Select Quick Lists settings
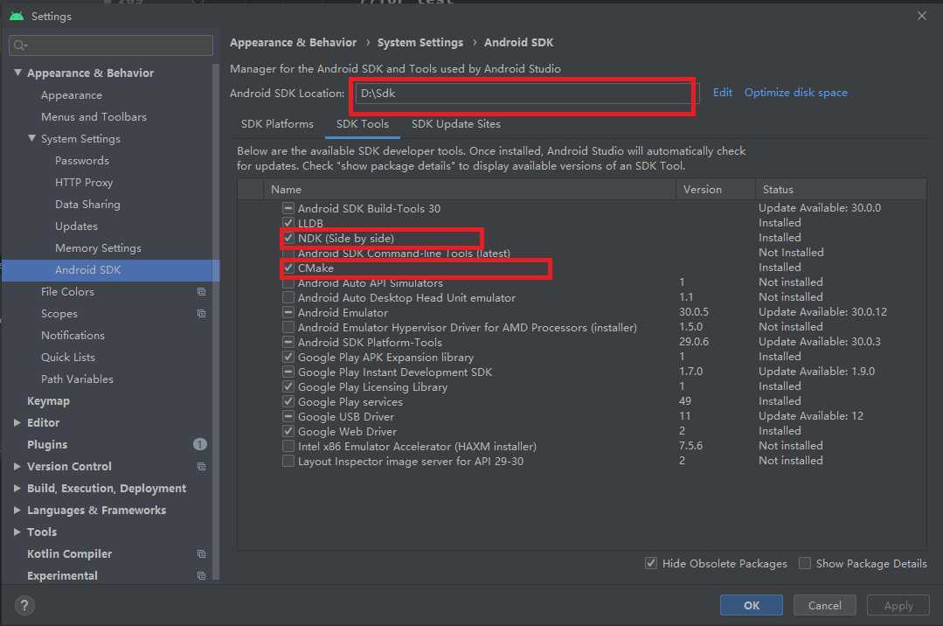Screen dimensions: 943x626 coord(68,357)
